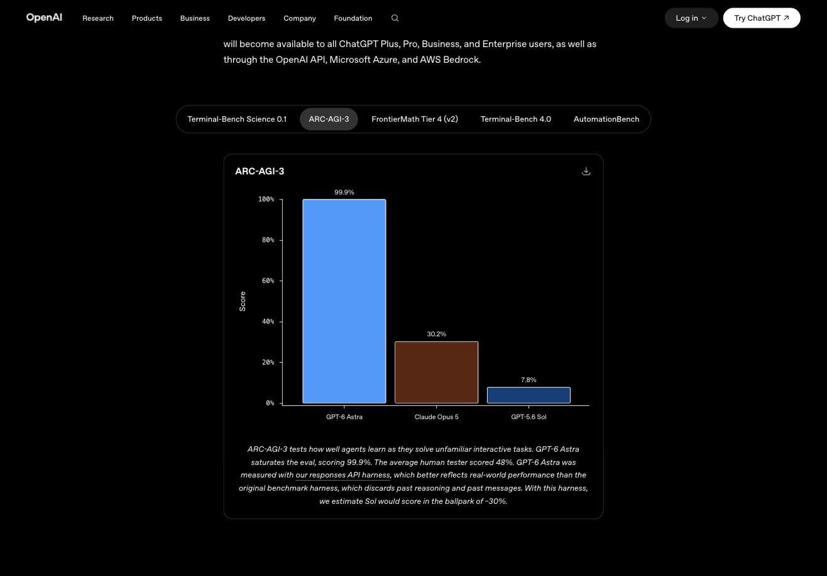Click the Try ChatGPT button
The image size is (827, 576).
coord(762,18)
